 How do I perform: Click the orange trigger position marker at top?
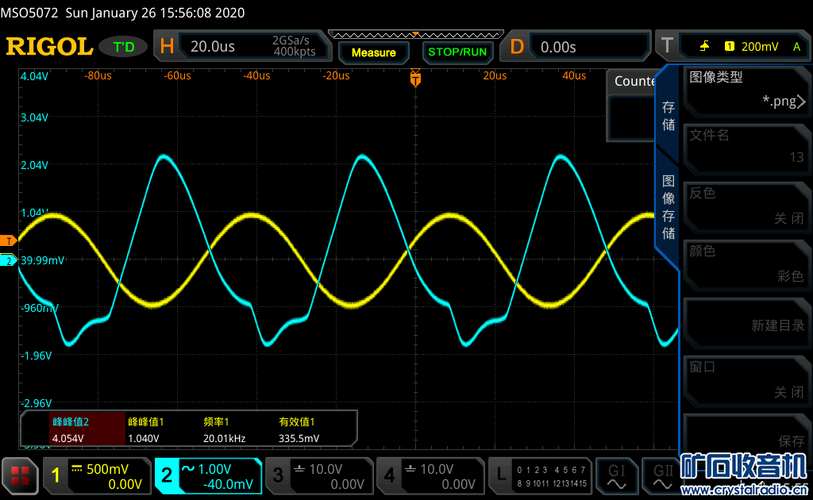click(414, 78)
